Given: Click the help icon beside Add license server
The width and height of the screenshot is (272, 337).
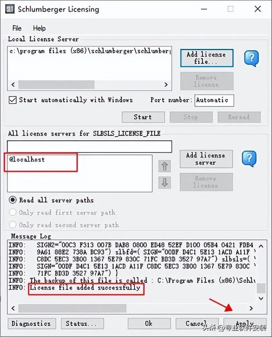Looking at the screenshot, I should 249,159.
